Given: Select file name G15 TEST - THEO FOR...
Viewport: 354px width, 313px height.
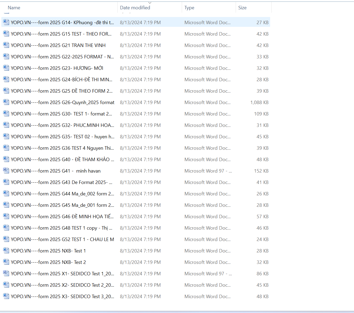Looking at the screenshot, I should tap(61, 34).
